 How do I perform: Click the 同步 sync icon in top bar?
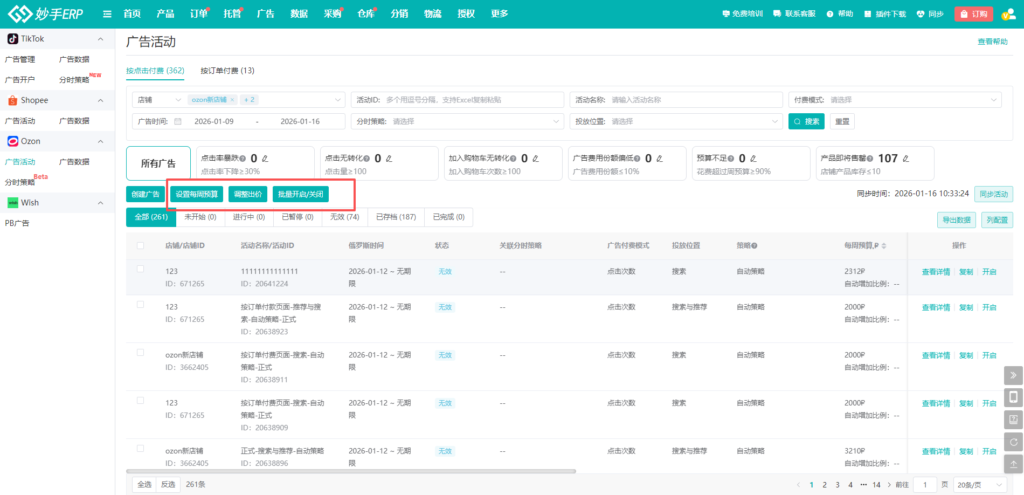919,13
